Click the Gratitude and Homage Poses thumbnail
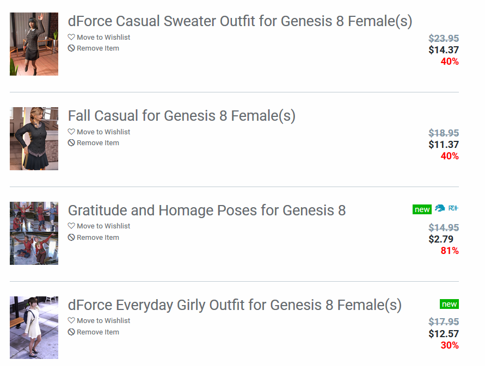Viewport: 485px width, 366px height. pos(34,233)
